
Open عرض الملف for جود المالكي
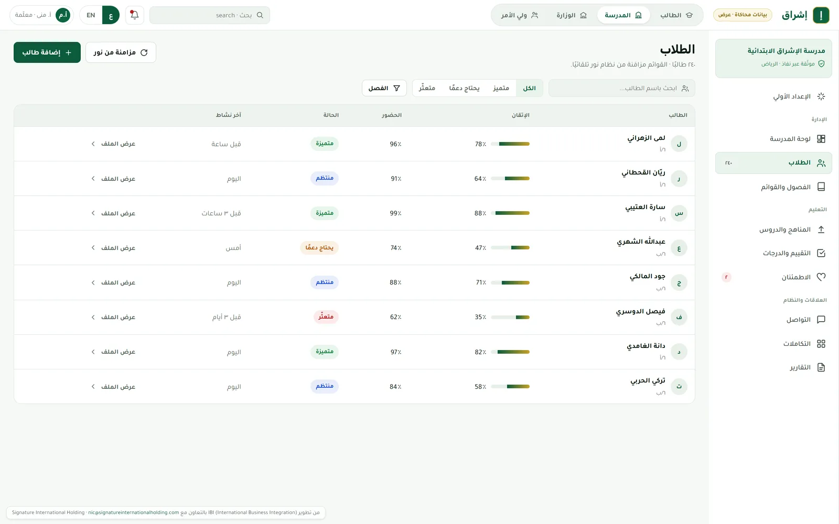pos(113,282)
